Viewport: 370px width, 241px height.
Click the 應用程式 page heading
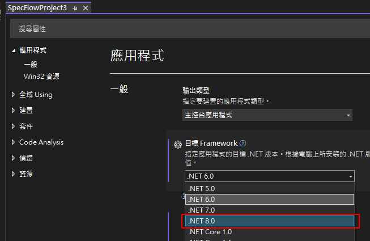[x=137, y=56]
